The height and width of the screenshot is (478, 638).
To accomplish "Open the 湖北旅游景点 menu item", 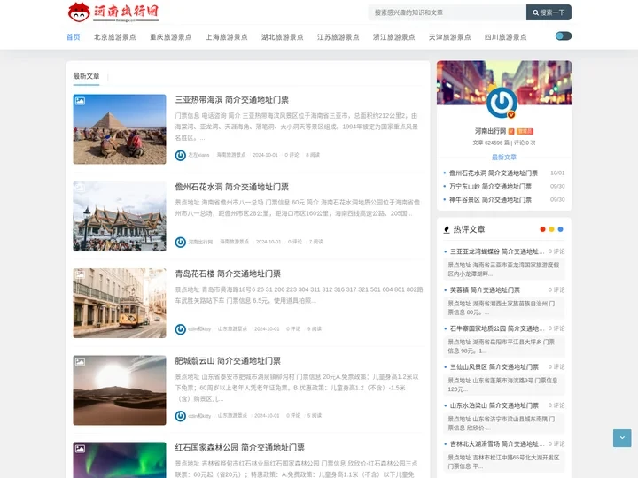I will (x=282, y=37).
